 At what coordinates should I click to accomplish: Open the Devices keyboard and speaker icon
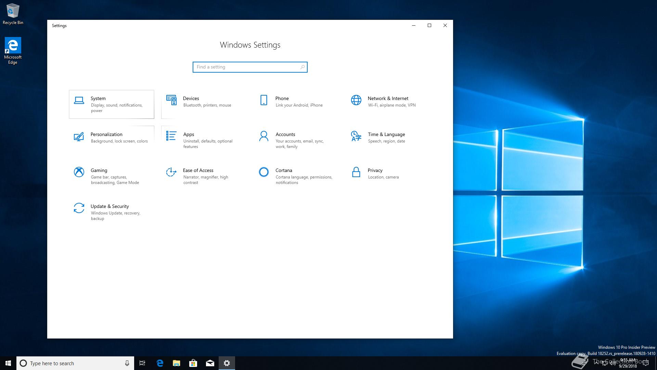pyautogui.click(x=171, y=100)
